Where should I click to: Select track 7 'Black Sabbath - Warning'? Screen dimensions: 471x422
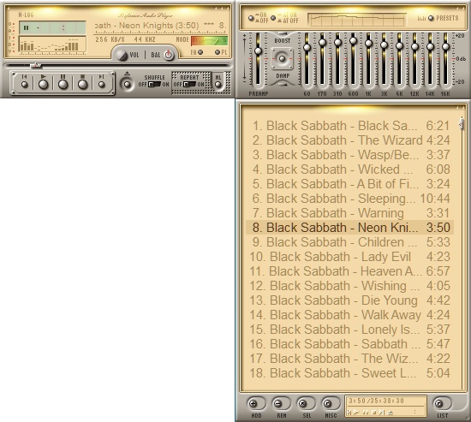(x=350, y=213)
